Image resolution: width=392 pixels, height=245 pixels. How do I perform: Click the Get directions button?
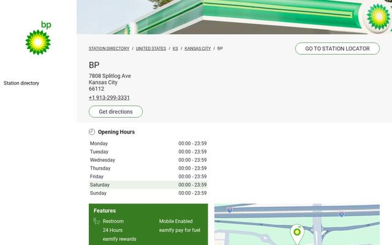[116, 111]
